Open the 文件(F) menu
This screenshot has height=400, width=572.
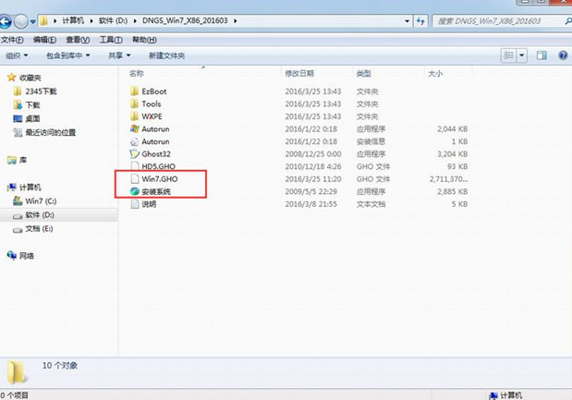point(12,40)
